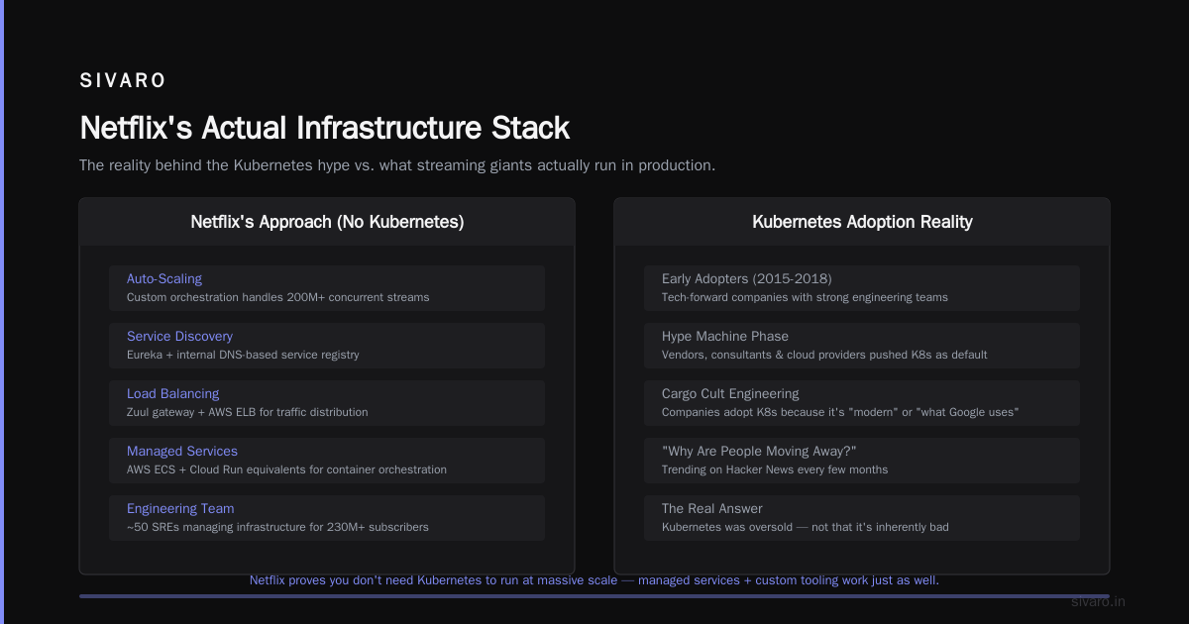Click the "Kubernetes Adoption Reality" header
Viewport: 1189px width, 624px height.
pos(862,222)
